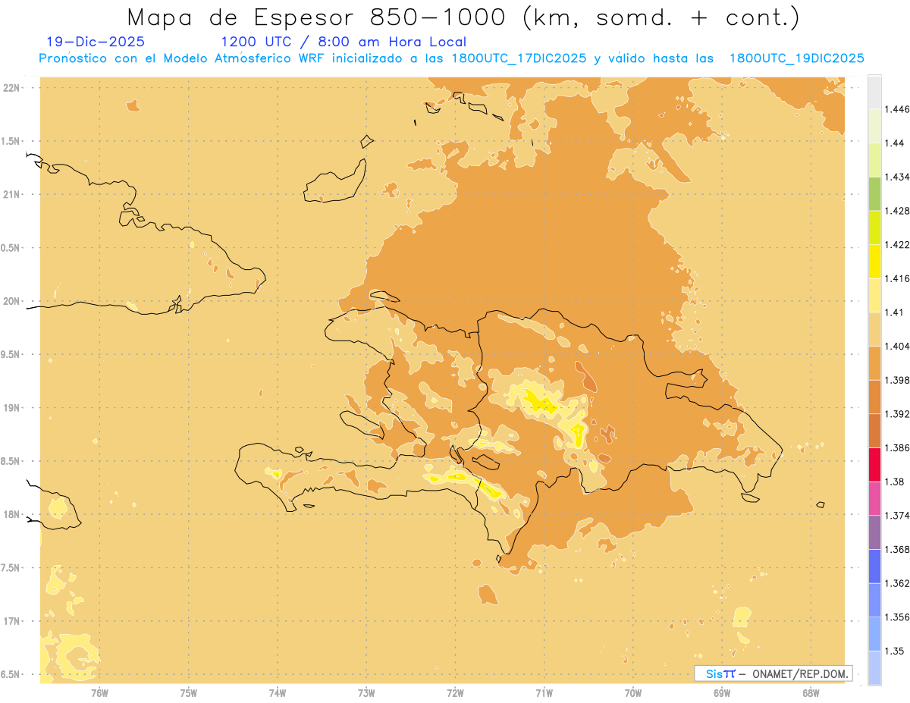The image size is (910, 703).
Task: Select the legend value '1.428'
Action: click(x=897, y=211)
